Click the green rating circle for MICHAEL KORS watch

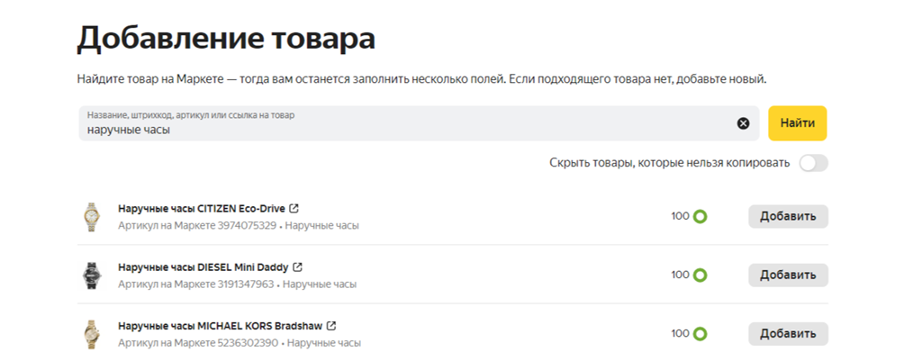[x=700, y=334]
